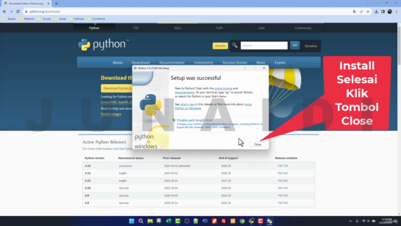Open the Documentation navigation menu
Image resolution: width=401 pixels, height=226 pixels.
(x=172, y=63)
